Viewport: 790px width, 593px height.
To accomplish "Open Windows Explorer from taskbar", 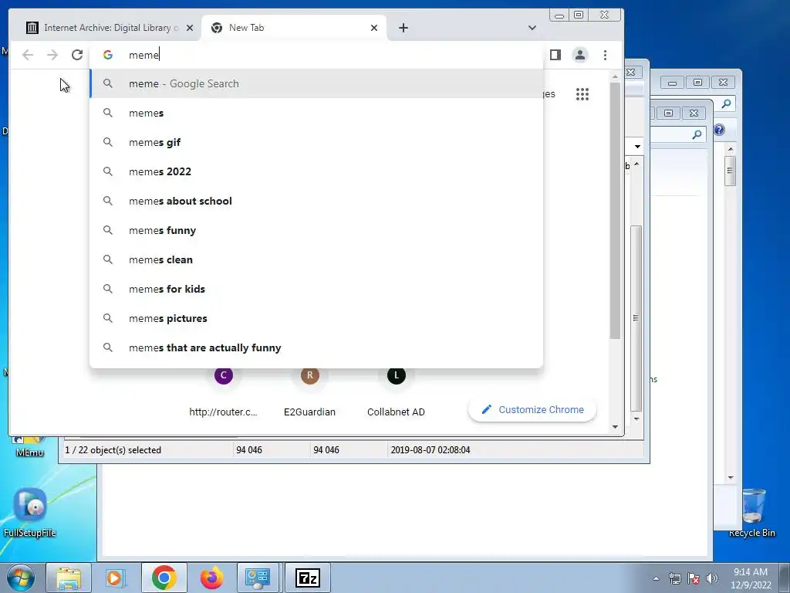I will [69, 578].
